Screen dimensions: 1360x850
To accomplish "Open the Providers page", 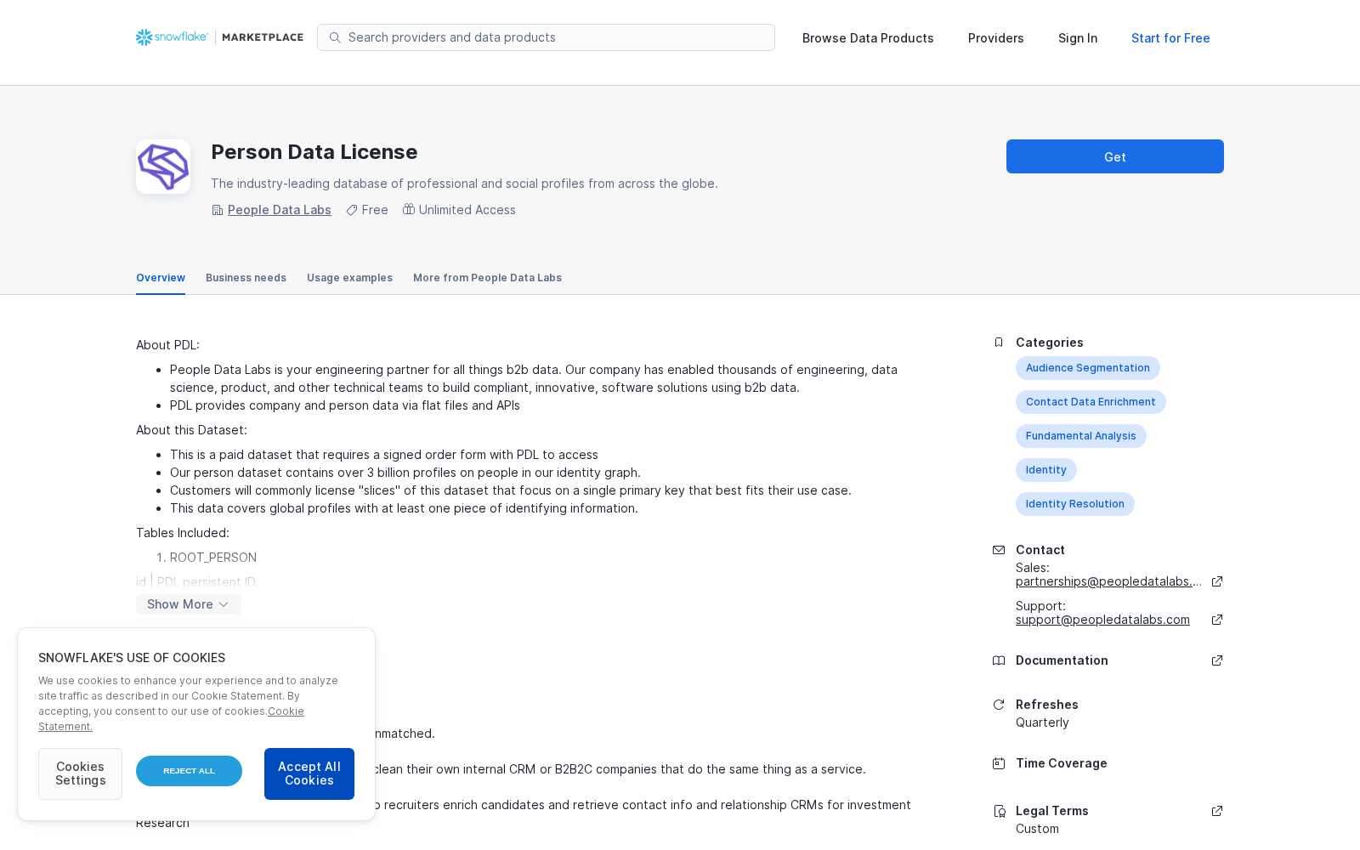I will point(996,38).
